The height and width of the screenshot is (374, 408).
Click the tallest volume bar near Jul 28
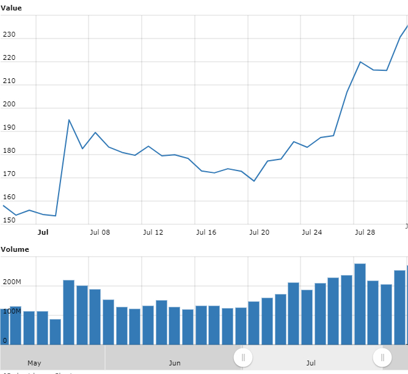360,304
